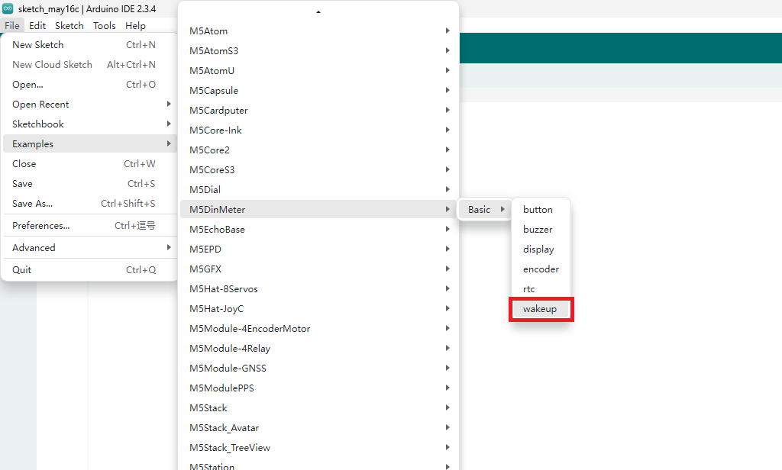Expand M5AtomS3 examples
The height and width of the screenshot is (470, 782).
[318, 51]
